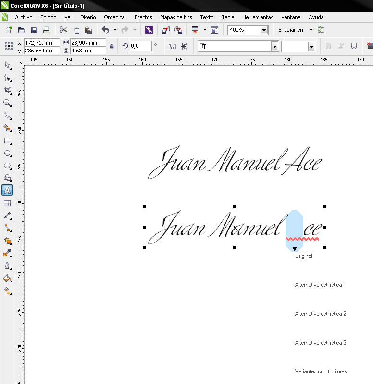Viewport: 373px width, 384px height.
Task: Select the Rectangle tool
Action: click(7, 141)
